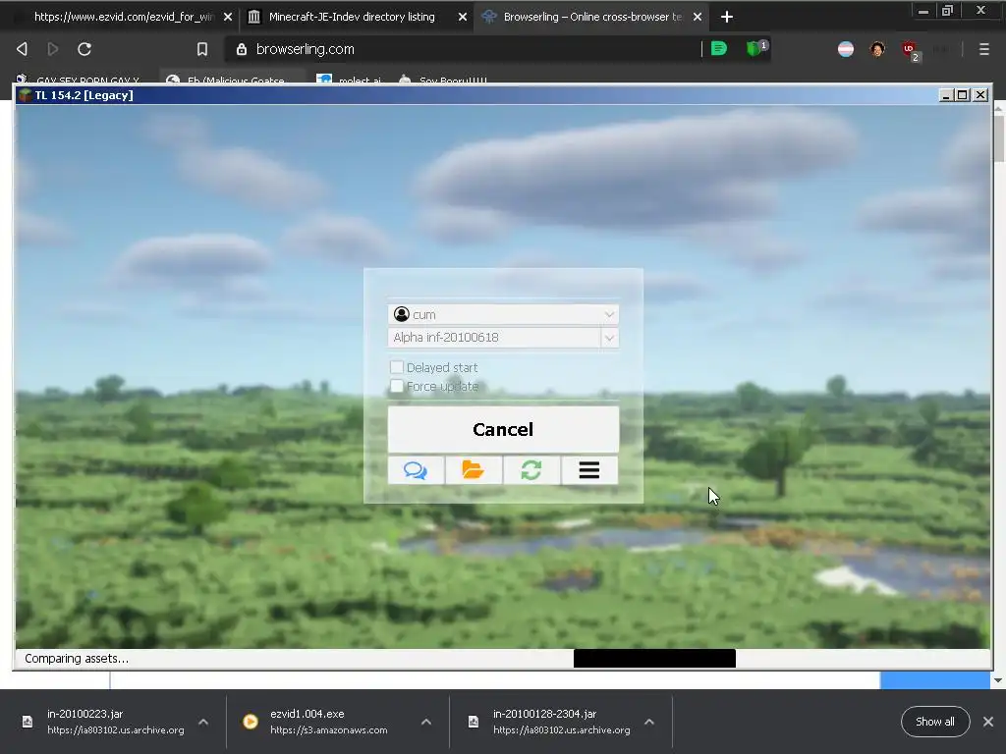Click the browser forward arrow
This screenshot has width=1006, height=754.
pos(53,49)
